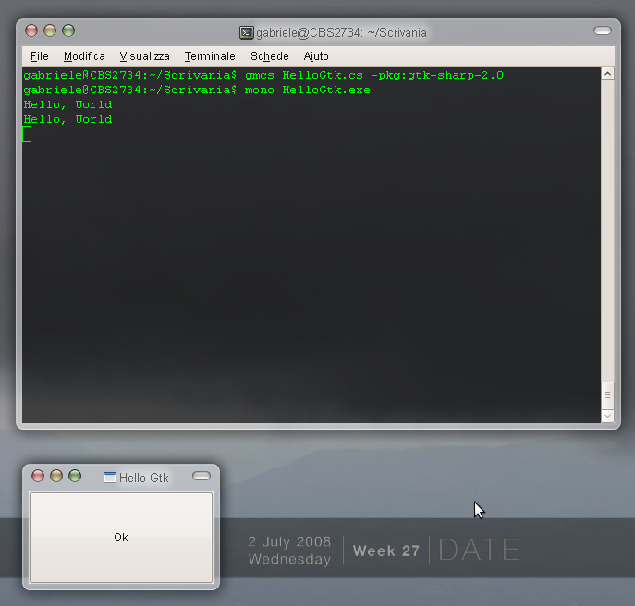
Task: Open the File menu
Action: point(39,56)
